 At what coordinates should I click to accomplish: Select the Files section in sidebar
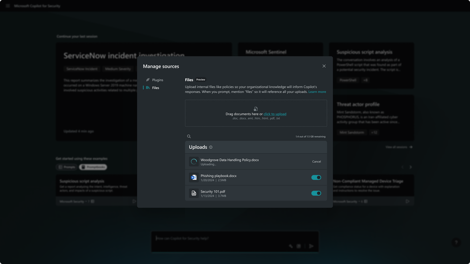(x=152, y=88)
